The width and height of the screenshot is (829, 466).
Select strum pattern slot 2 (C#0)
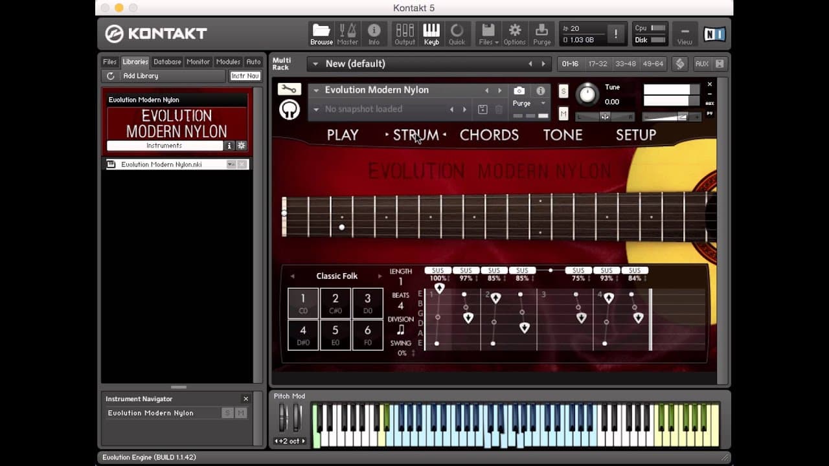pos(335,303)
